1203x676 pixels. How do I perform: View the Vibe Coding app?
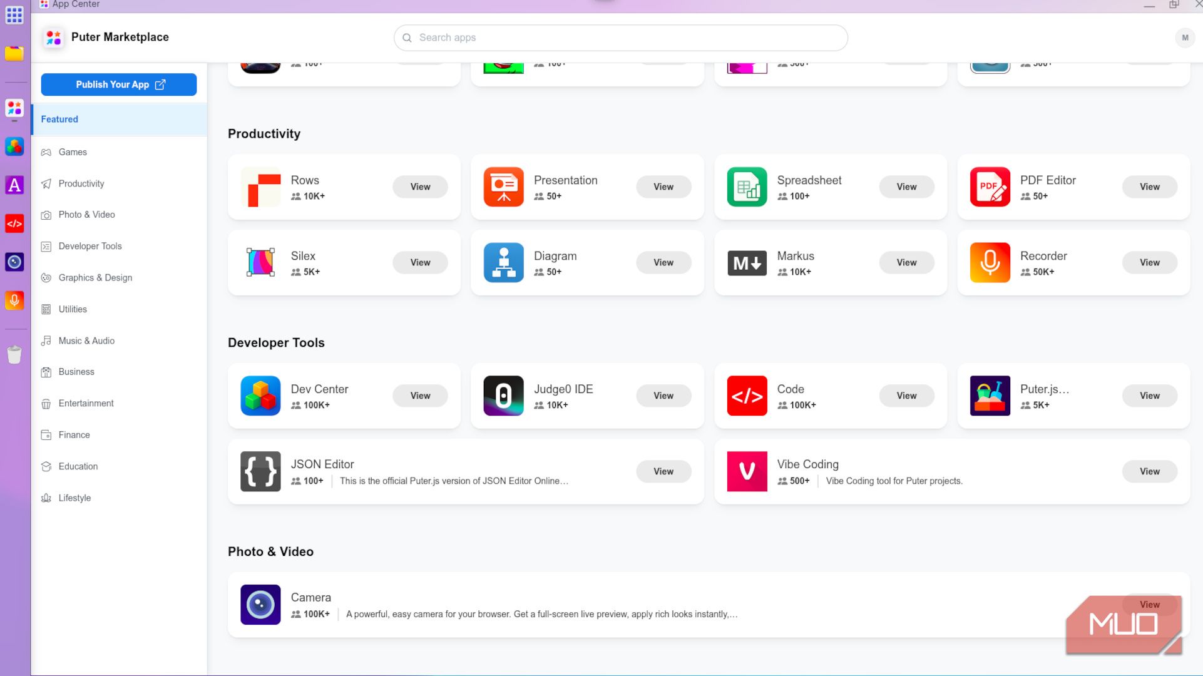click(1149, 471)
